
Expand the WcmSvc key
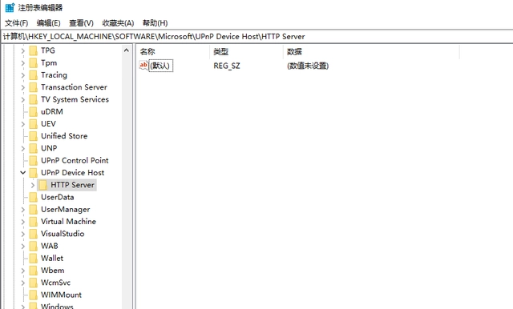click(23, 283)
